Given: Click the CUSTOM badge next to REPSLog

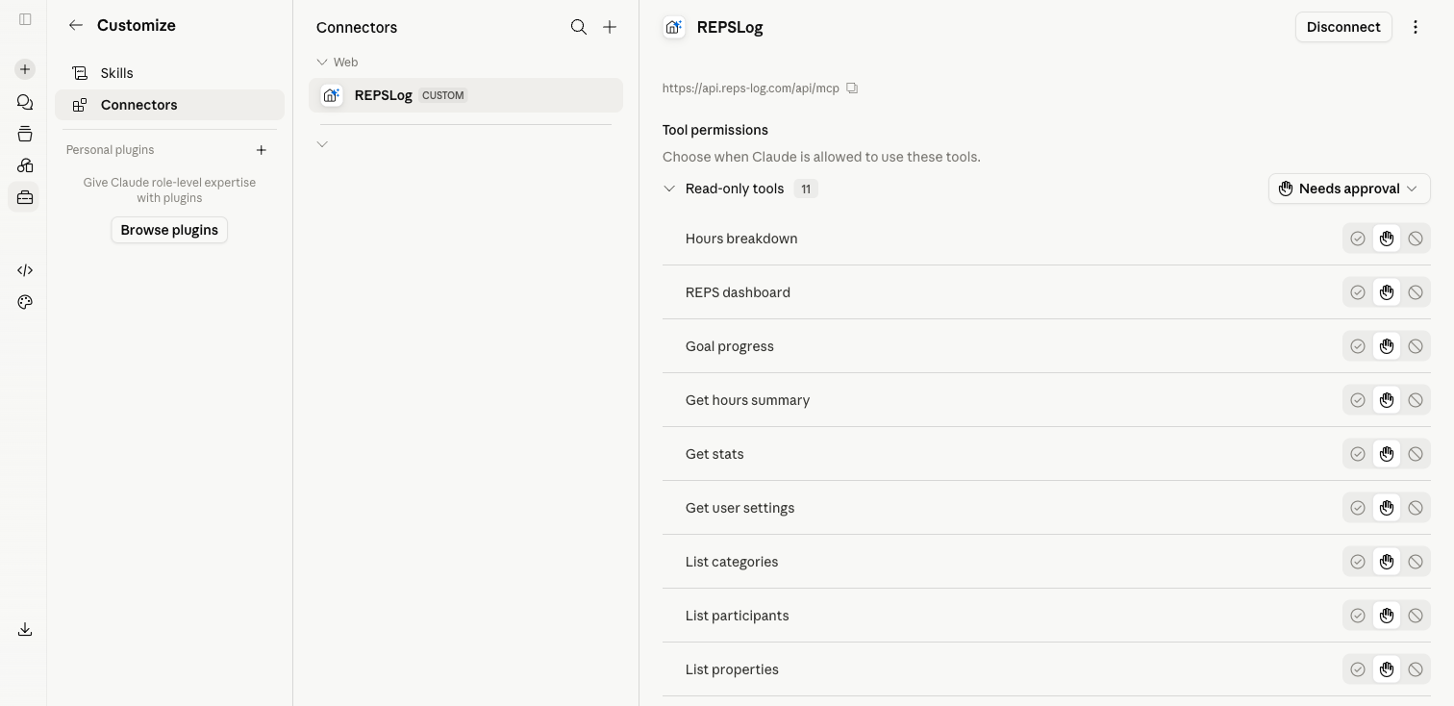Looking at the screenshot, I should [443, 95].
